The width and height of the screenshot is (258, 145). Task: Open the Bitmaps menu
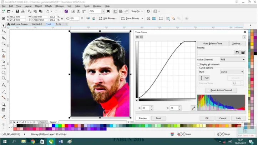coord(59,6)
